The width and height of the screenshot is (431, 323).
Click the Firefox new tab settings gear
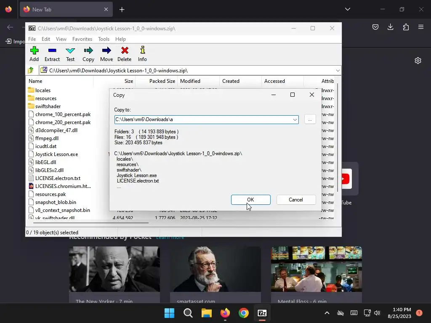tap(418, 61)
